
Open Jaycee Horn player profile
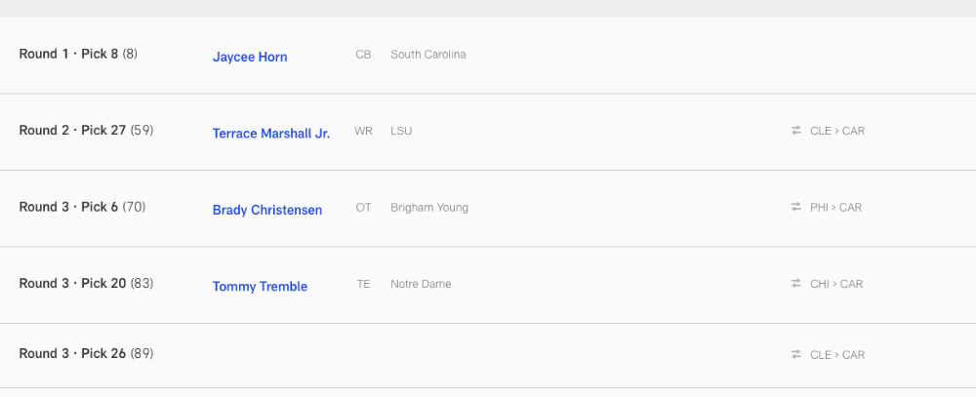pos(250,57)
